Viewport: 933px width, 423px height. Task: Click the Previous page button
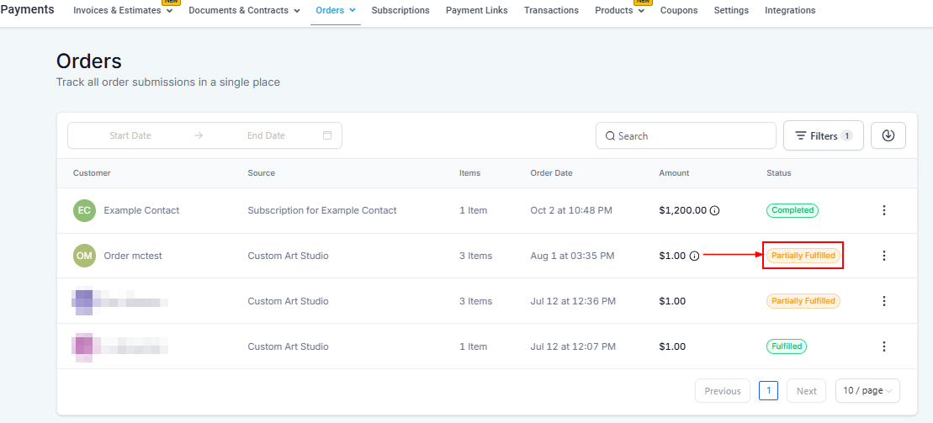(x=723, y=391)
